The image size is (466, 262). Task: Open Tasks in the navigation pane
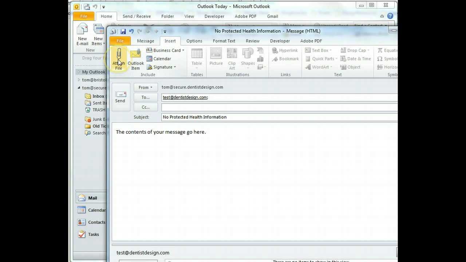coord(91,234)
